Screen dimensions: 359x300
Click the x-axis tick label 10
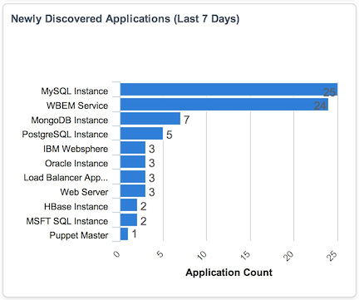[202, 255]
